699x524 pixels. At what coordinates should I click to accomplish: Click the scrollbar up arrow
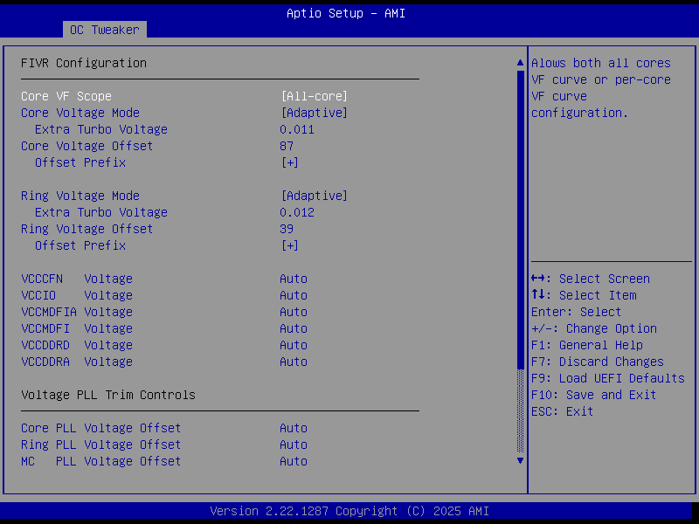520,63
